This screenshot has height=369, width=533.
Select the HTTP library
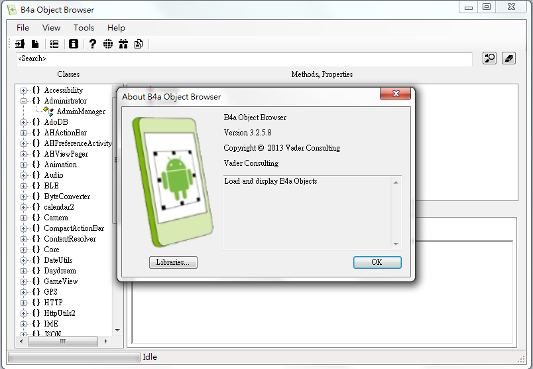[x=54, y=303]
